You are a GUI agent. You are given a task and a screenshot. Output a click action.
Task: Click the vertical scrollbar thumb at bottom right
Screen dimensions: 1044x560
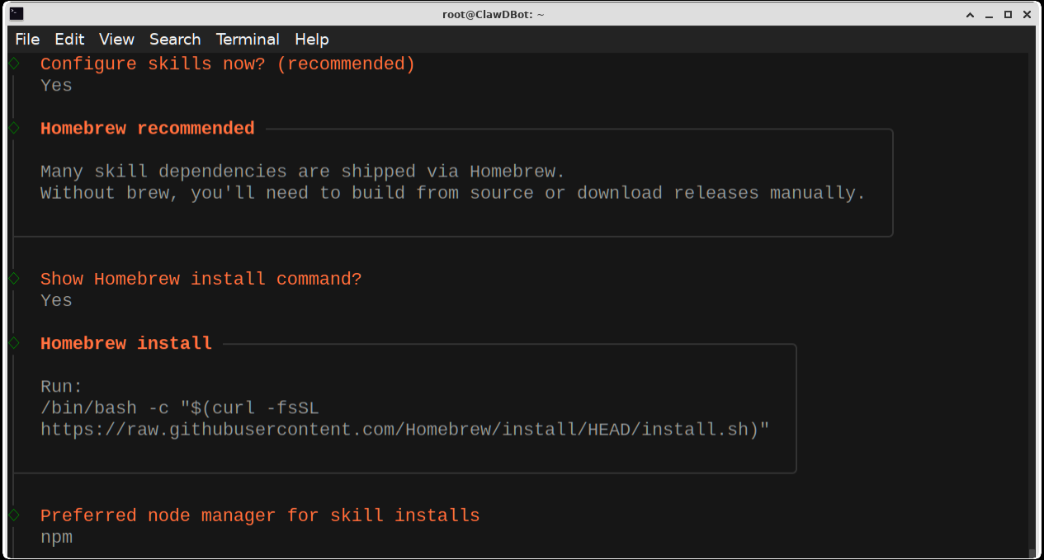[1032, 553]
